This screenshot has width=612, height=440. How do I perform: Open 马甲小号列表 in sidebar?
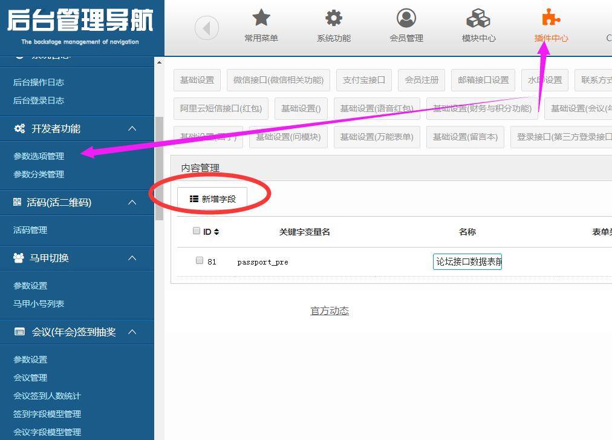[x=39, y=304]
